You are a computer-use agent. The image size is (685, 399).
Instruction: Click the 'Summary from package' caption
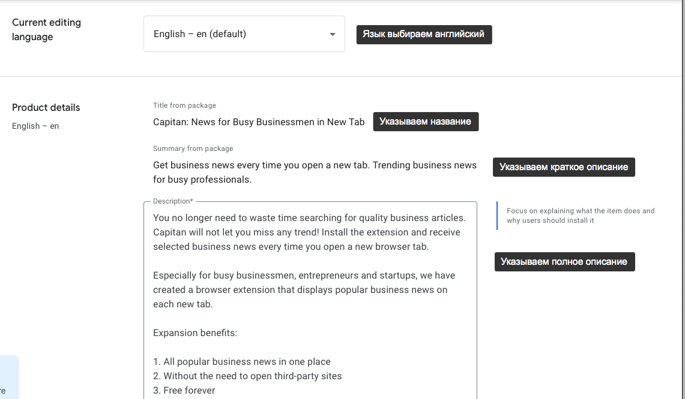(193, 149)
